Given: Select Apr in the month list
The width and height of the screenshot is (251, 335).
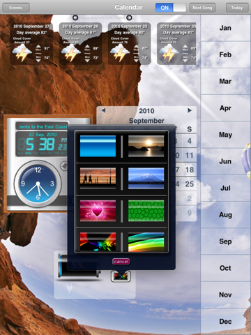Looking at the screenshot, I should 225,108.
